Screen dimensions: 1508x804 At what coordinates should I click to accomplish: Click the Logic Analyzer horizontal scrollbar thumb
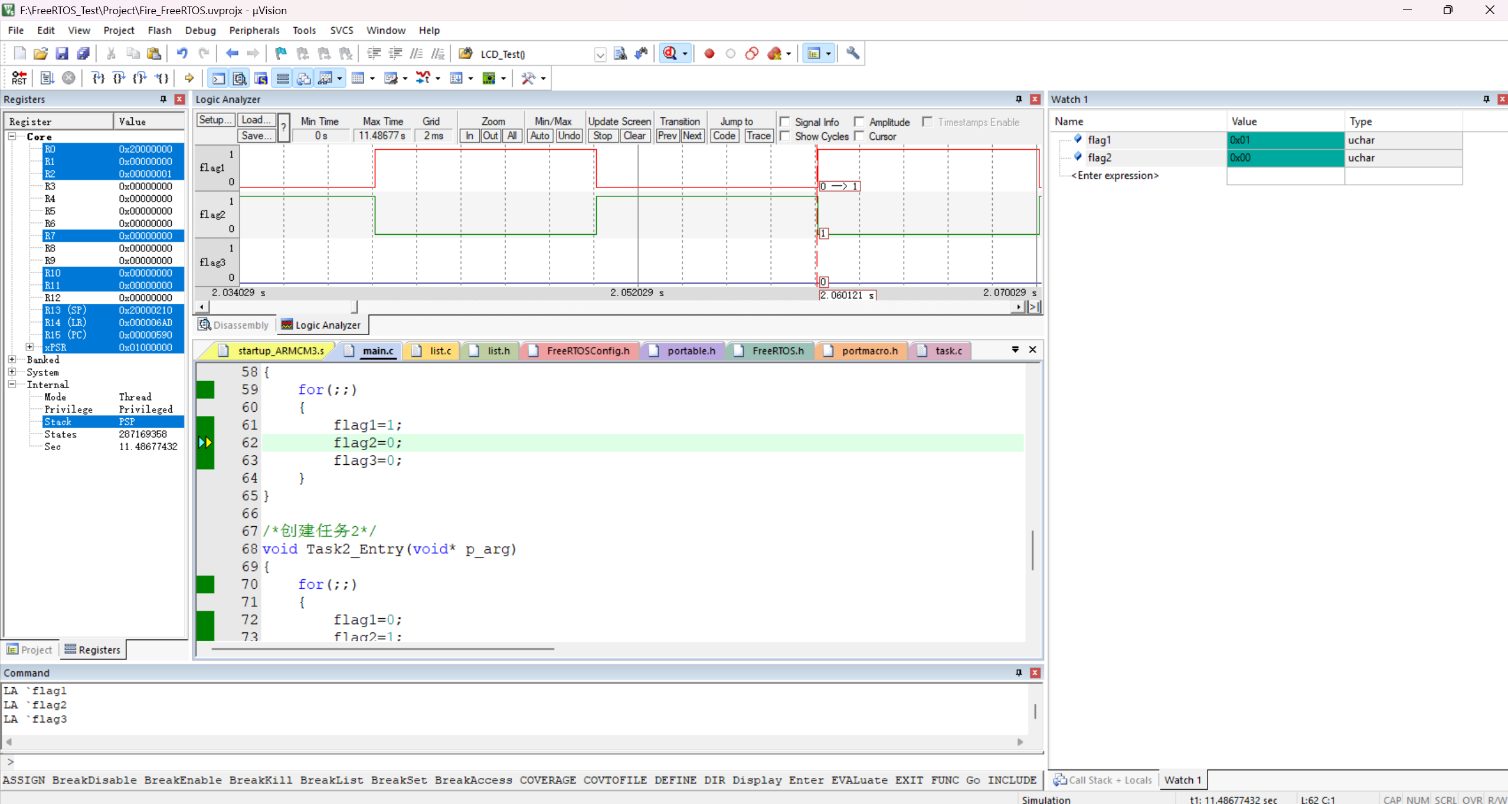[x=354, y=307]
